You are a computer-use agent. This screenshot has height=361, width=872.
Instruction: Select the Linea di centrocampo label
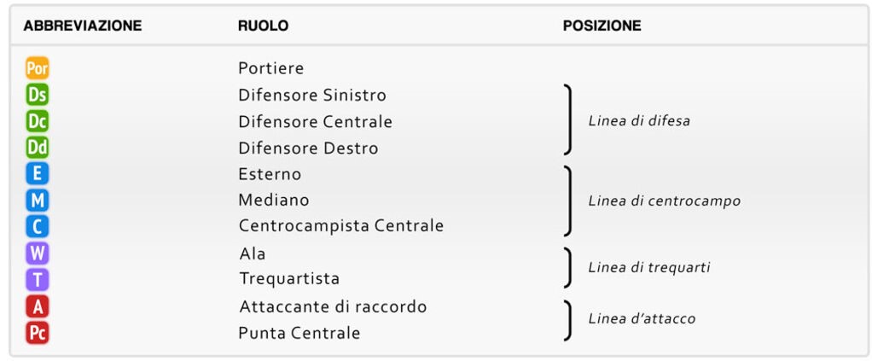[x=664, y=201]
